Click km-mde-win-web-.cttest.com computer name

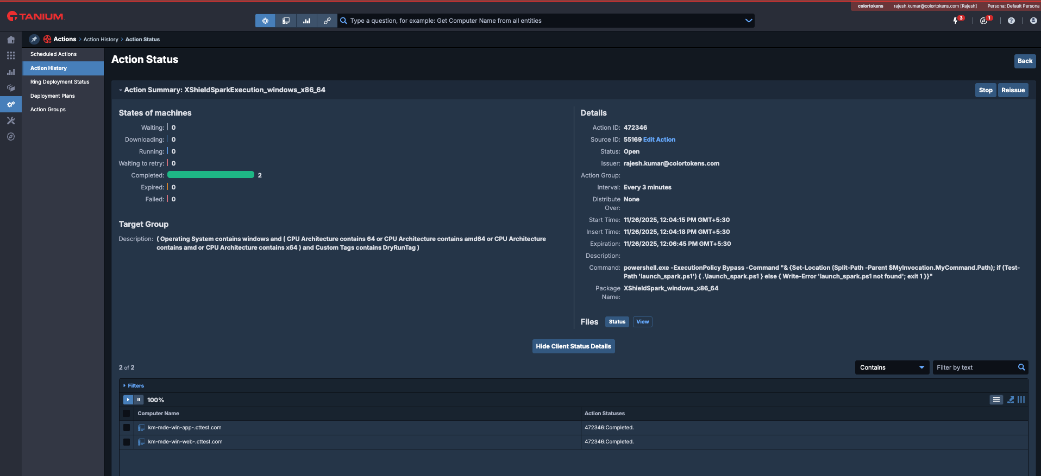(x=185, y=442)
